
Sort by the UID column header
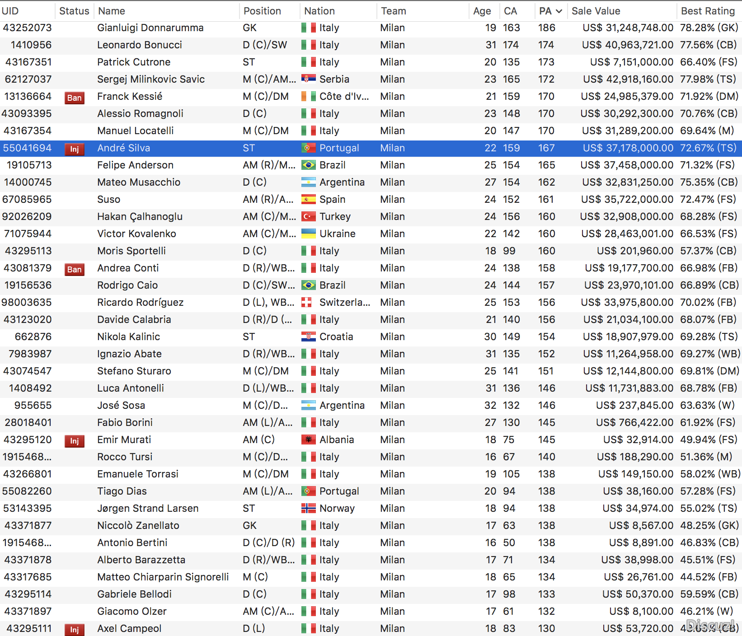click(10, 11)
